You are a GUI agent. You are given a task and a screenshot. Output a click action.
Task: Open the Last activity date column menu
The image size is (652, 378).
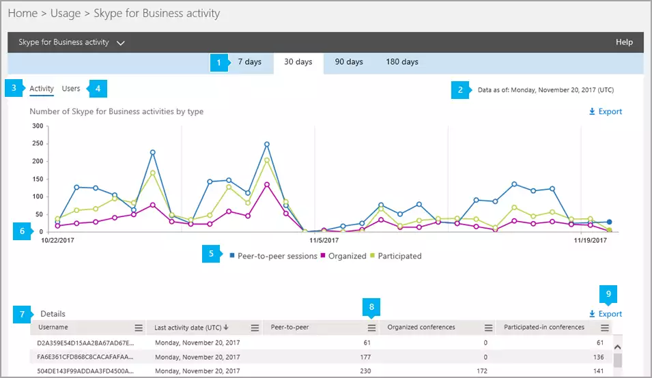(255, 328)
